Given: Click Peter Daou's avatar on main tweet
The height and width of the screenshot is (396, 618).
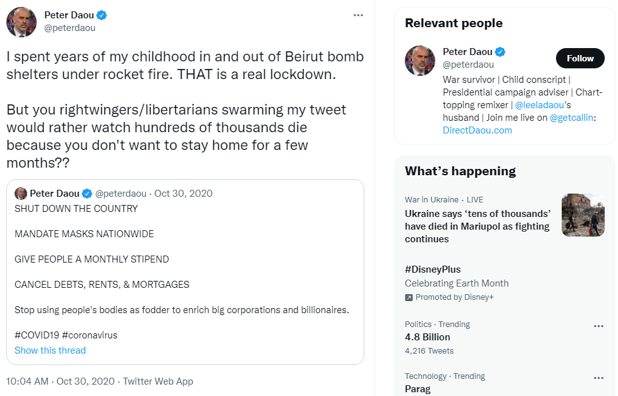Looking at the screenshot, I should tap(21, 22).
